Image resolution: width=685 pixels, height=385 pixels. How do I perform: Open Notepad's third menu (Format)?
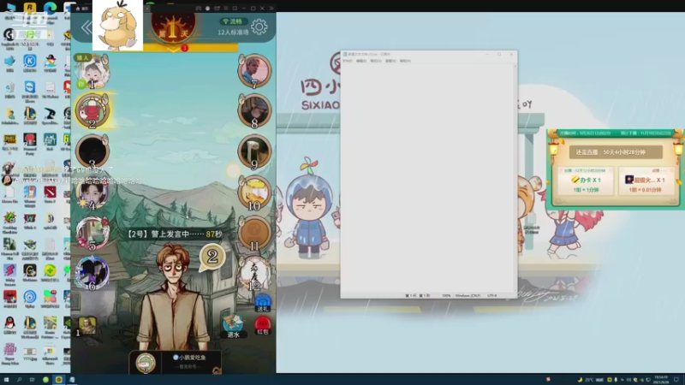[x=376, y=61]
